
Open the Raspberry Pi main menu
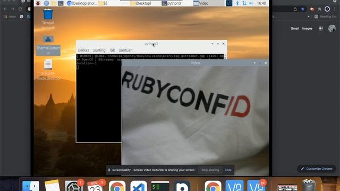point(38,3)
